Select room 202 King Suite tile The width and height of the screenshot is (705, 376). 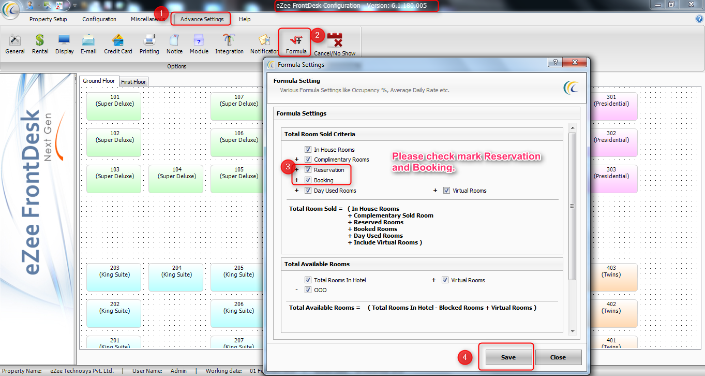(114, 313)
